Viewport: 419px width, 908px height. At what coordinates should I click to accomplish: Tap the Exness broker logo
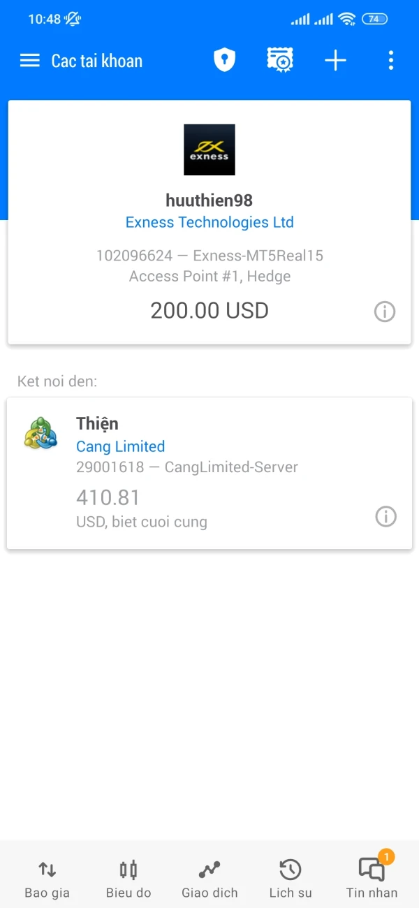tap(209, 149)
